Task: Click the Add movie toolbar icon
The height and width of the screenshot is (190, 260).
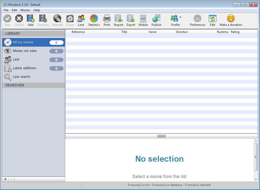Action: point(31,19)
